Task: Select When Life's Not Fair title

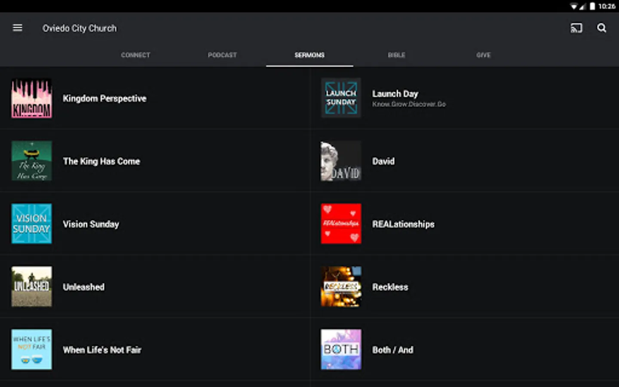Action: pyautogui.click(x=102, y=350)
